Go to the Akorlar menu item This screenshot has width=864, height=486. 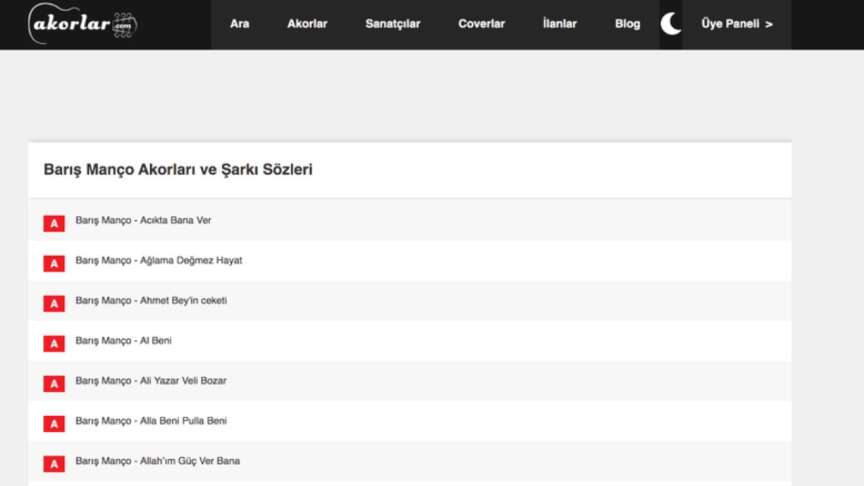307,24
